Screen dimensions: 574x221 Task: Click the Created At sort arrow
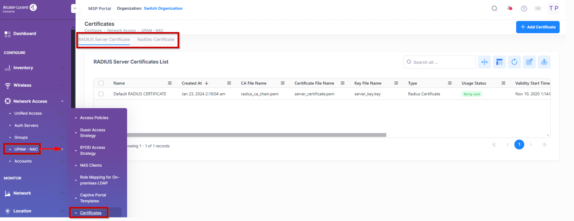click(207, 83)
